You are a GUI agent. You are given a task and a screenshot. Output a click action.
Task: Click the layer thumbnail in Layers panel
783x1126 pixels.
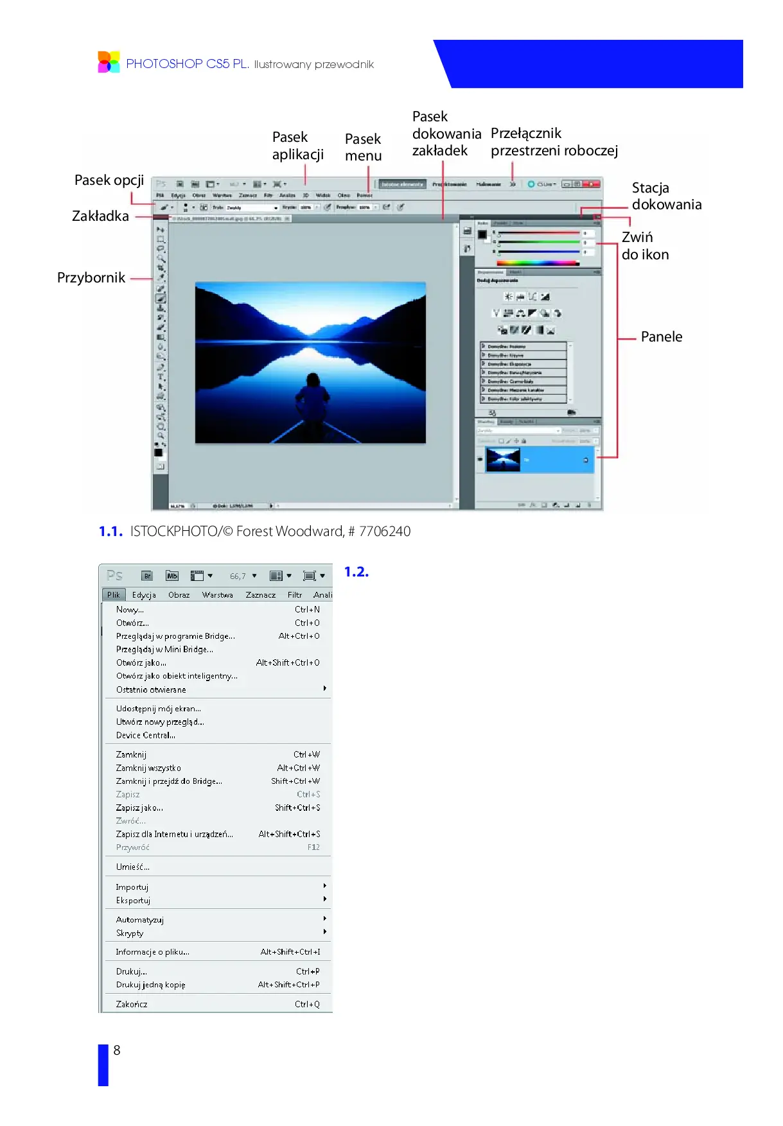click(x=503, y=460)
